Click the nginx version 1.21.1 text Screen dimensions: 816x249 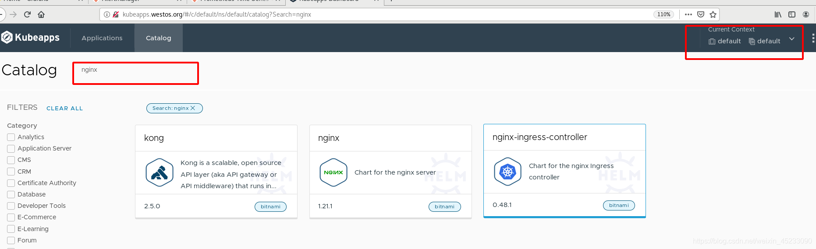[x=325, y=207]
